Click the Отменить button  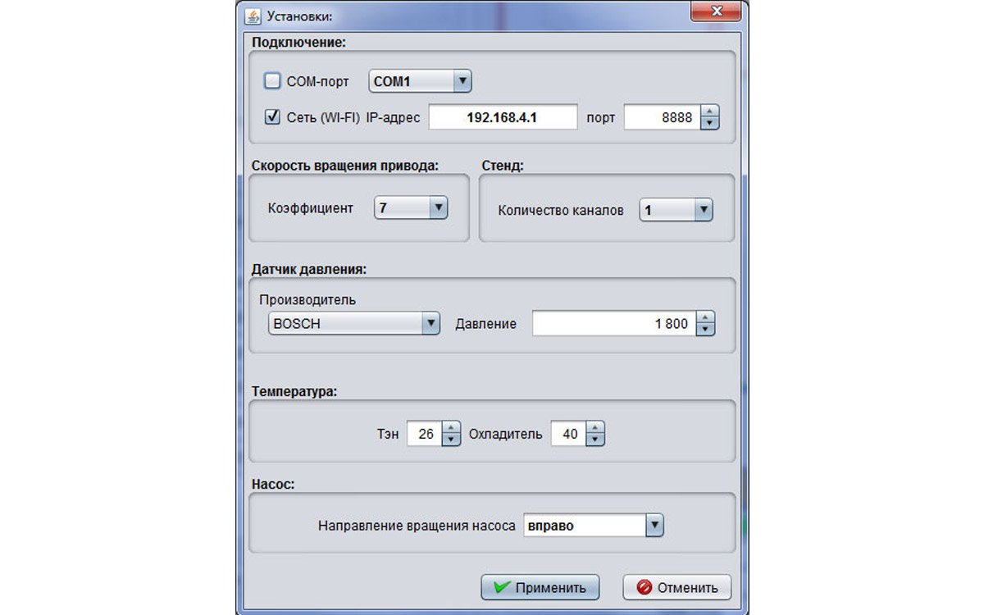coord(676,587)
